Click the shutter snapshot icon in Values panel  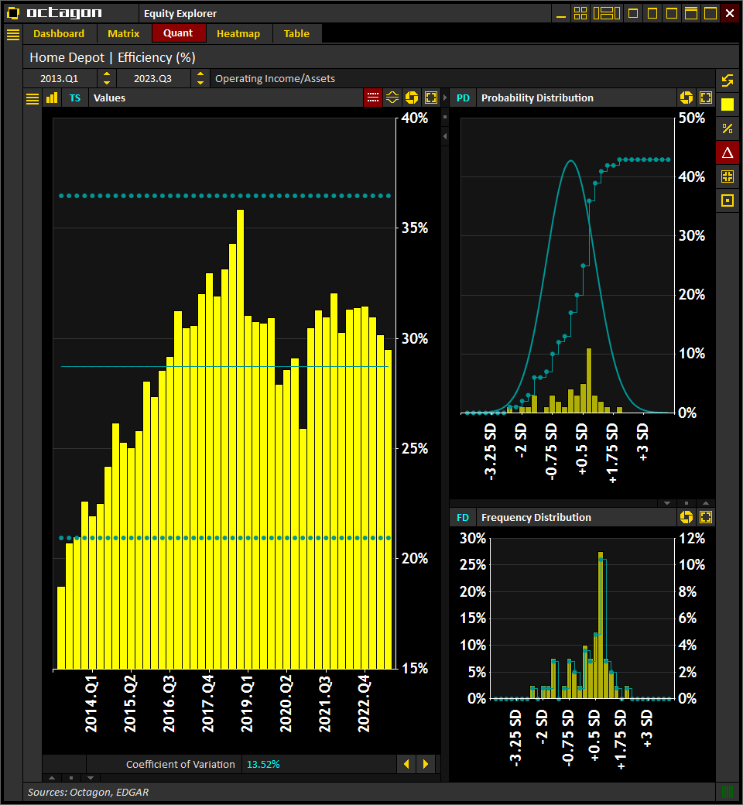point(412,98)
